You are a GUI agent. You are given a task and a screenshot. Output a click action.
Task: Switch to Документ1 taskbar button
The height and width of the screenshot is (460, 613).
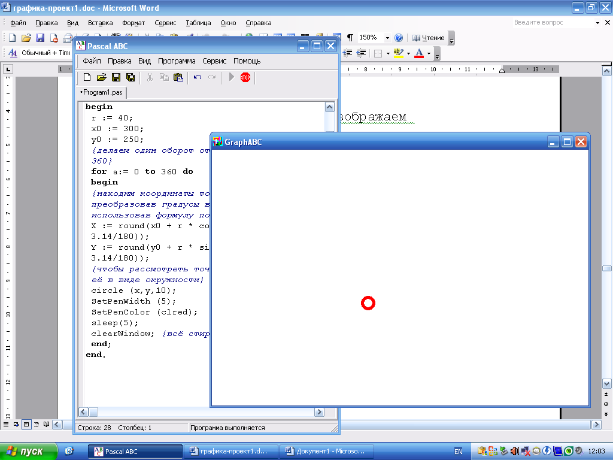click(x=327, y=452)
